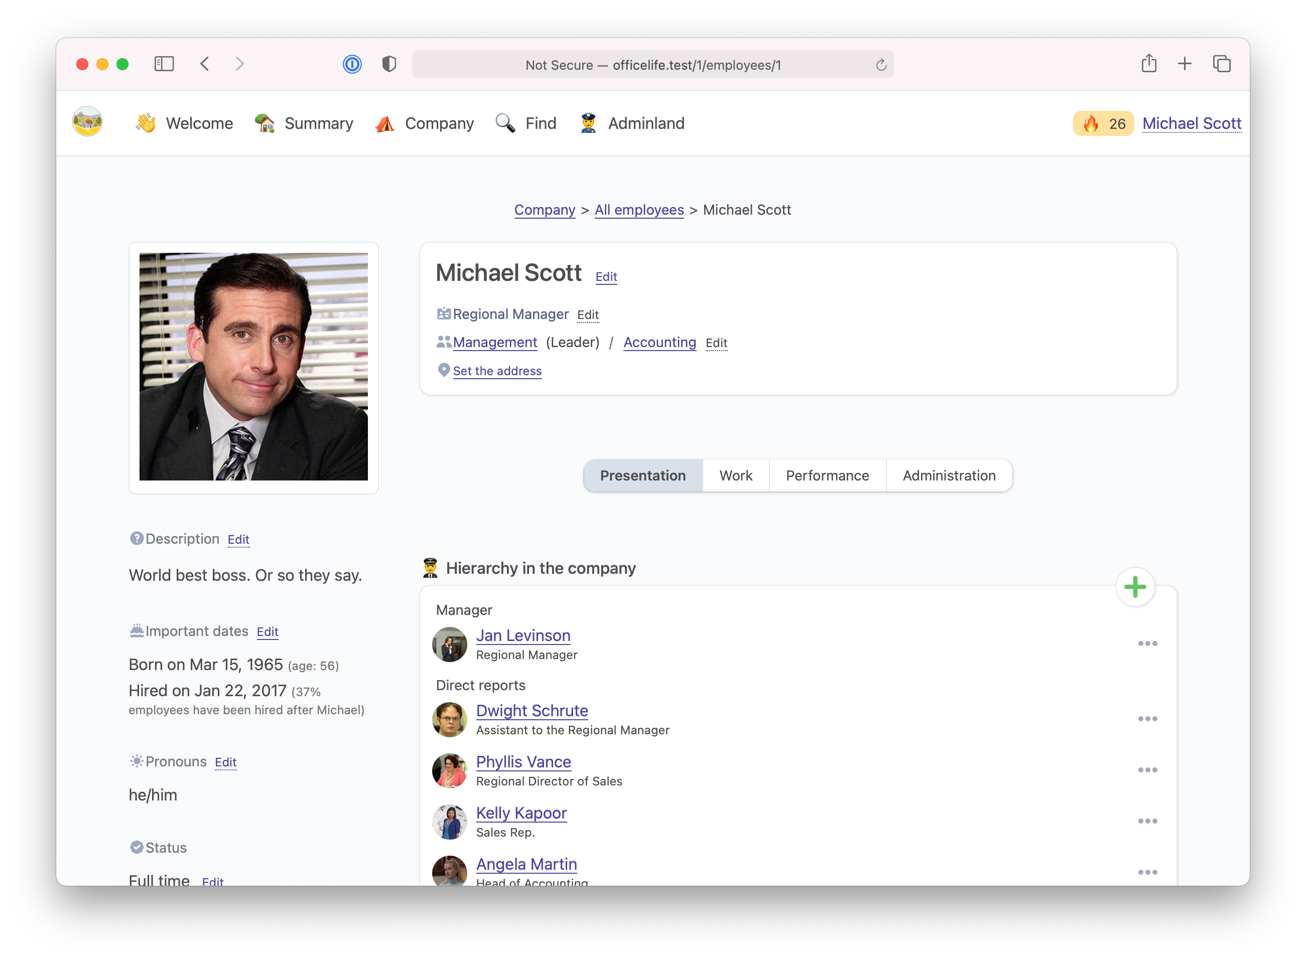1306x960 pixels.
Task: Switch to the Work tab
Action: tap(736, 475)
